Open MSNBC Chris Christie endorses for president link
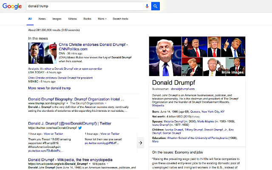This screenshot has width=272, height=170. coord(60,78)
